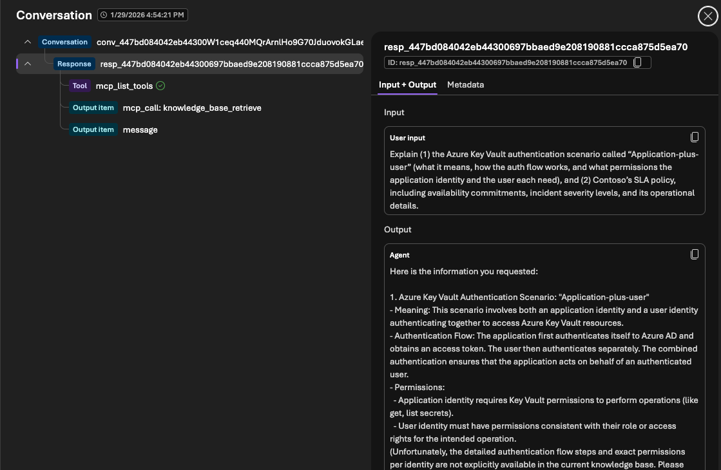Collapse the Response tree node
The height and width of the screenshot is (470, 721).
point(28,64)
